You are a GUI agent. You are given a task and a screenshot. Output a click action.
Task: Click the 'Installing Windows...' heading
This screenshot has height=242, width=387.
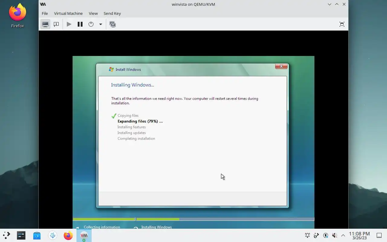click(x=132, y=85)
